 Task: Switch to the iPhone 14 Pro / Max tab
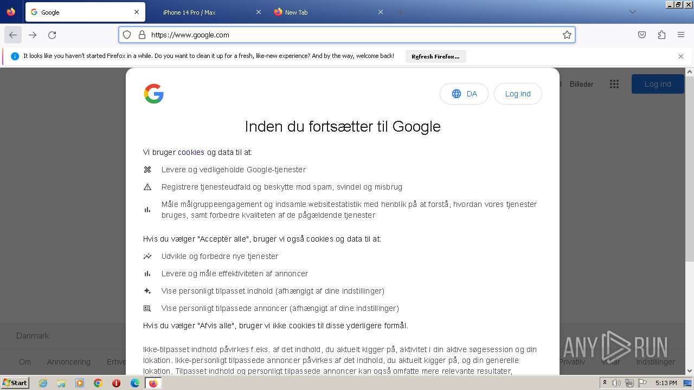pos(207,12)
